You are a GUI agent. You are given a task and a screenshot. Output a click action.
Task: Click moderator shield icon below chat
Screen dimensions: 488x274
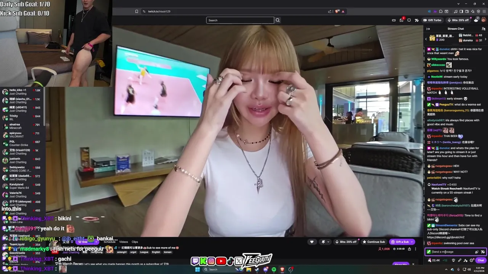453,260
